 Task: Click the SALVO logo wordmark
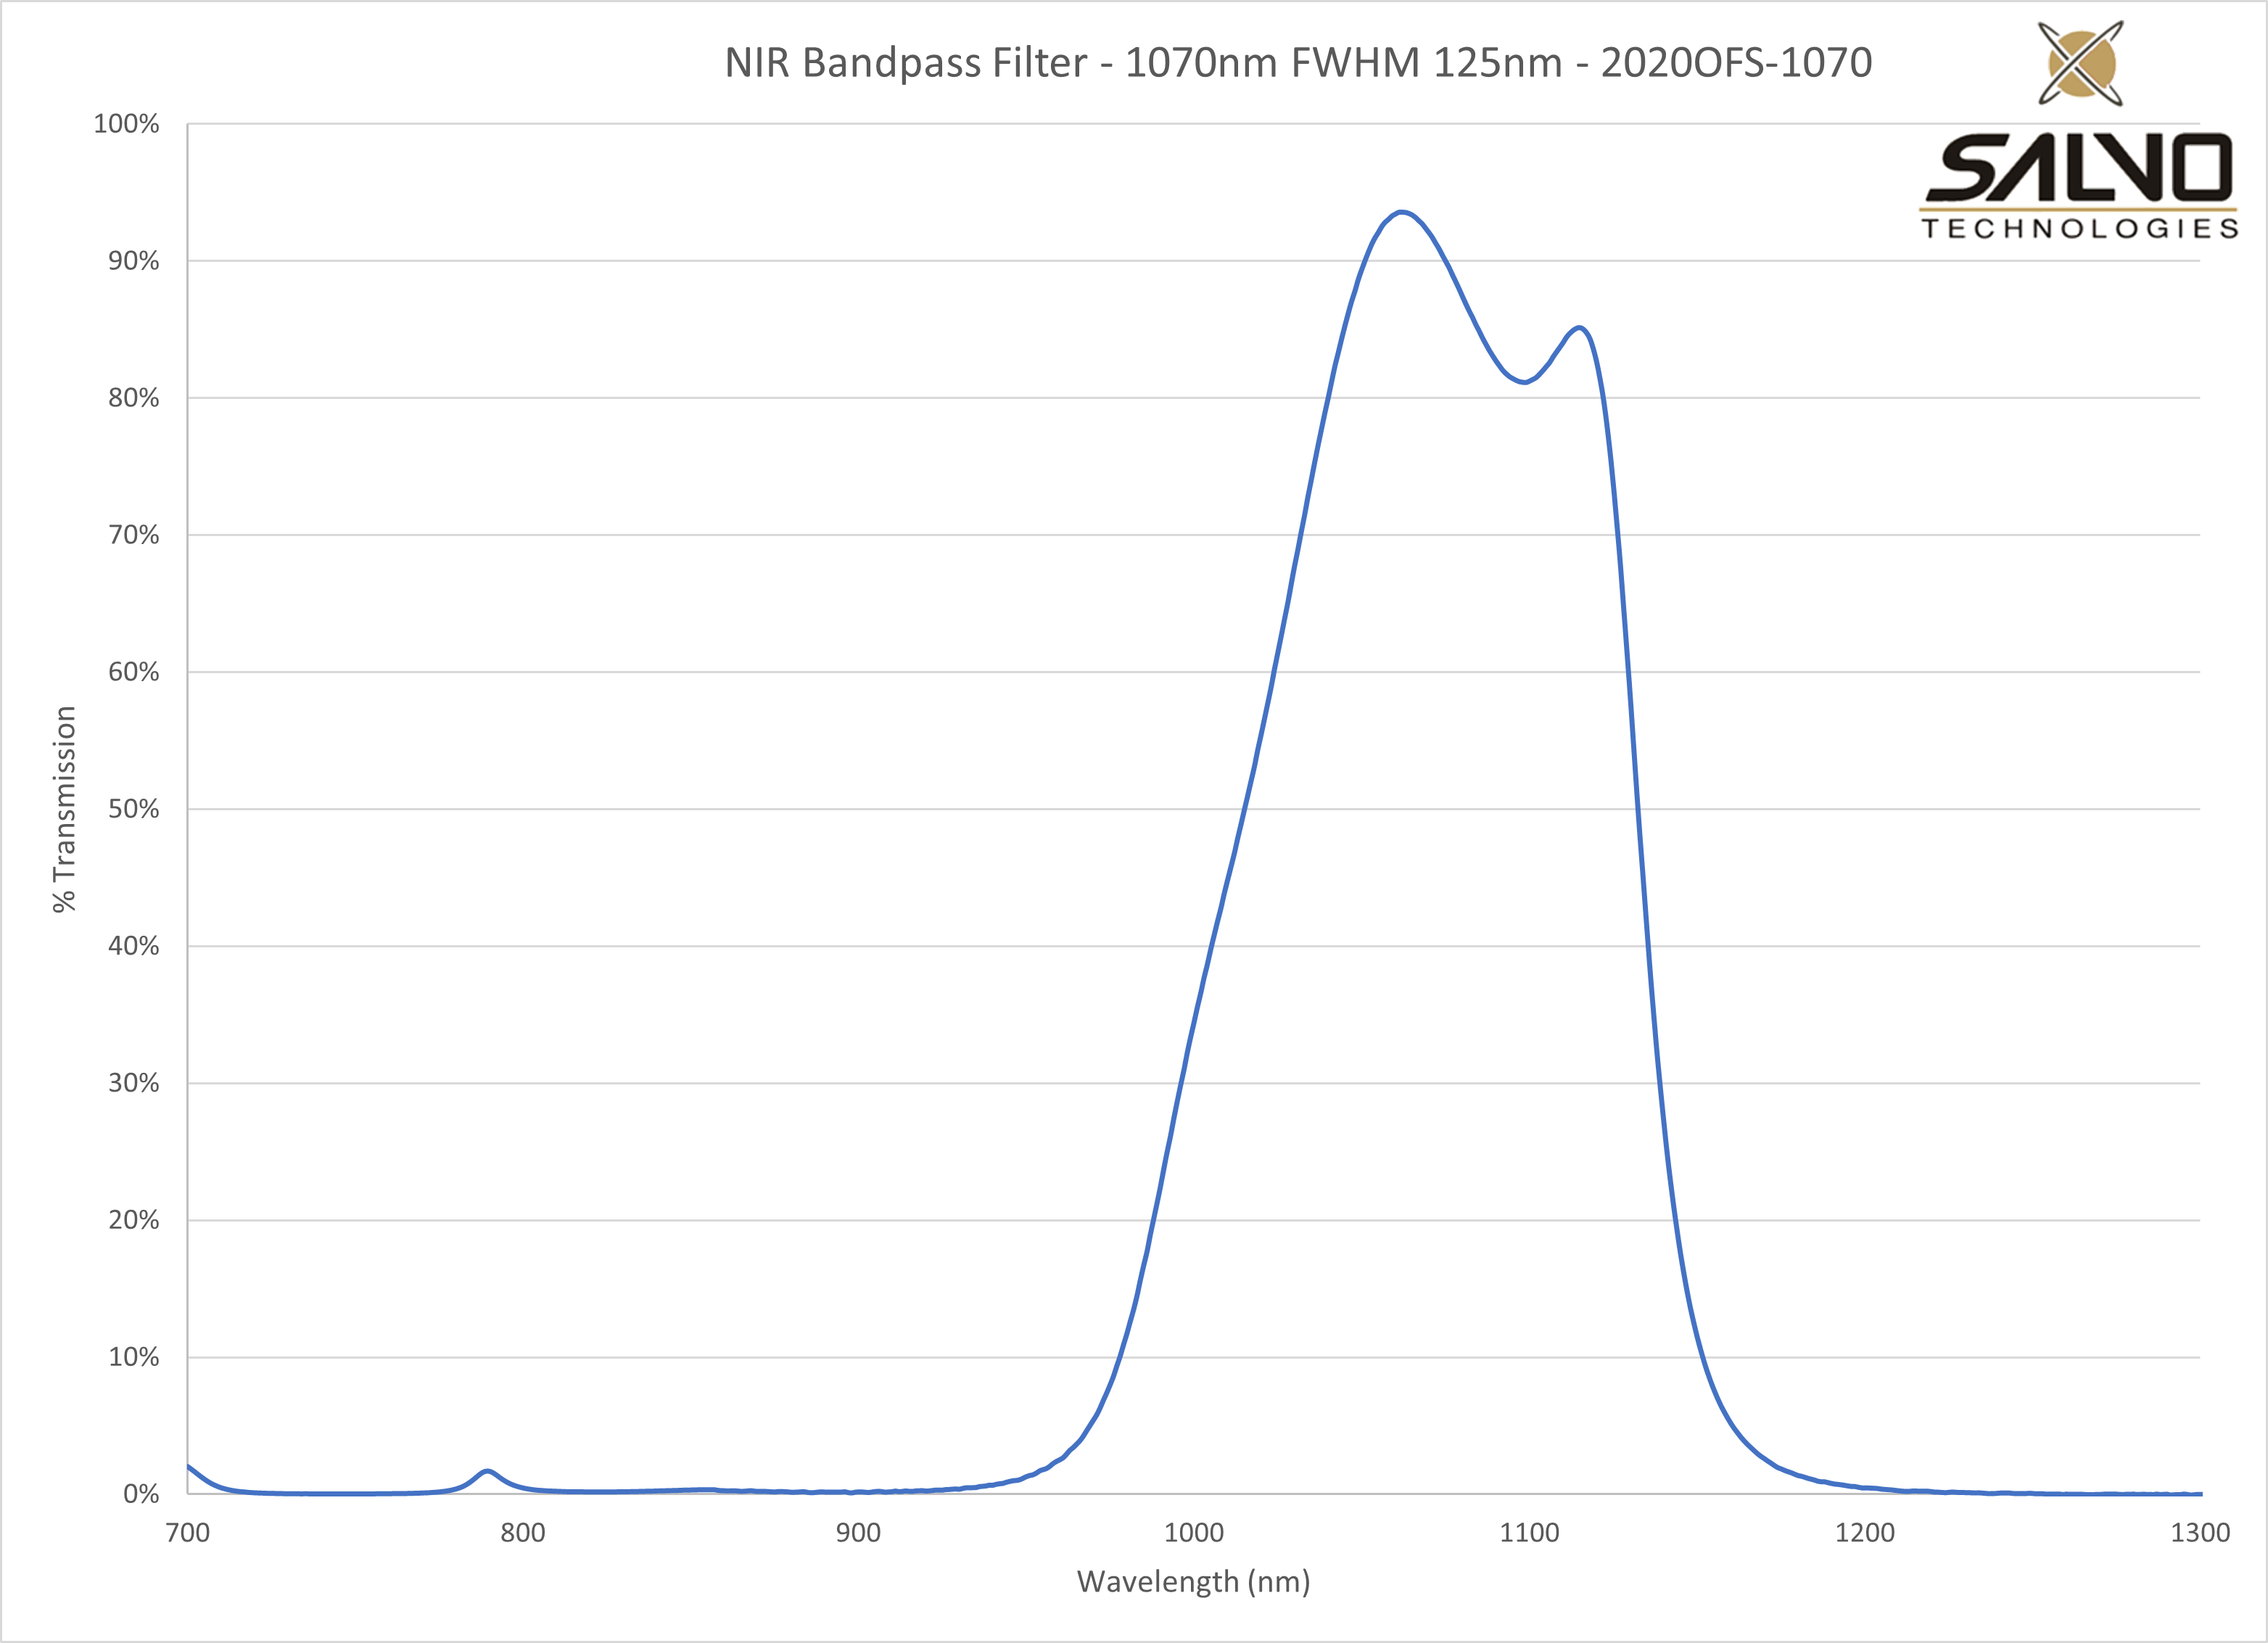pos(2079,168)
